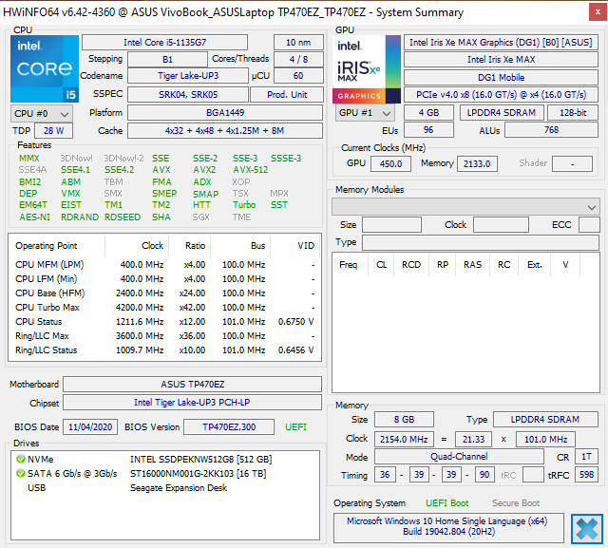The image size is (608, 548).
Task: Click the Intel Core i5 logo
Action: [43, 68]
